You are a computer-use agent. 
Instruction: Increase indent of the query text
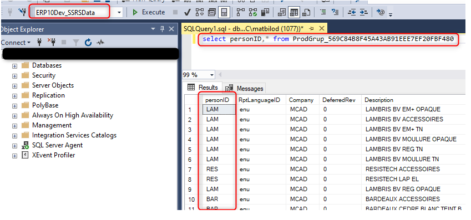click(x=363, y=12)
